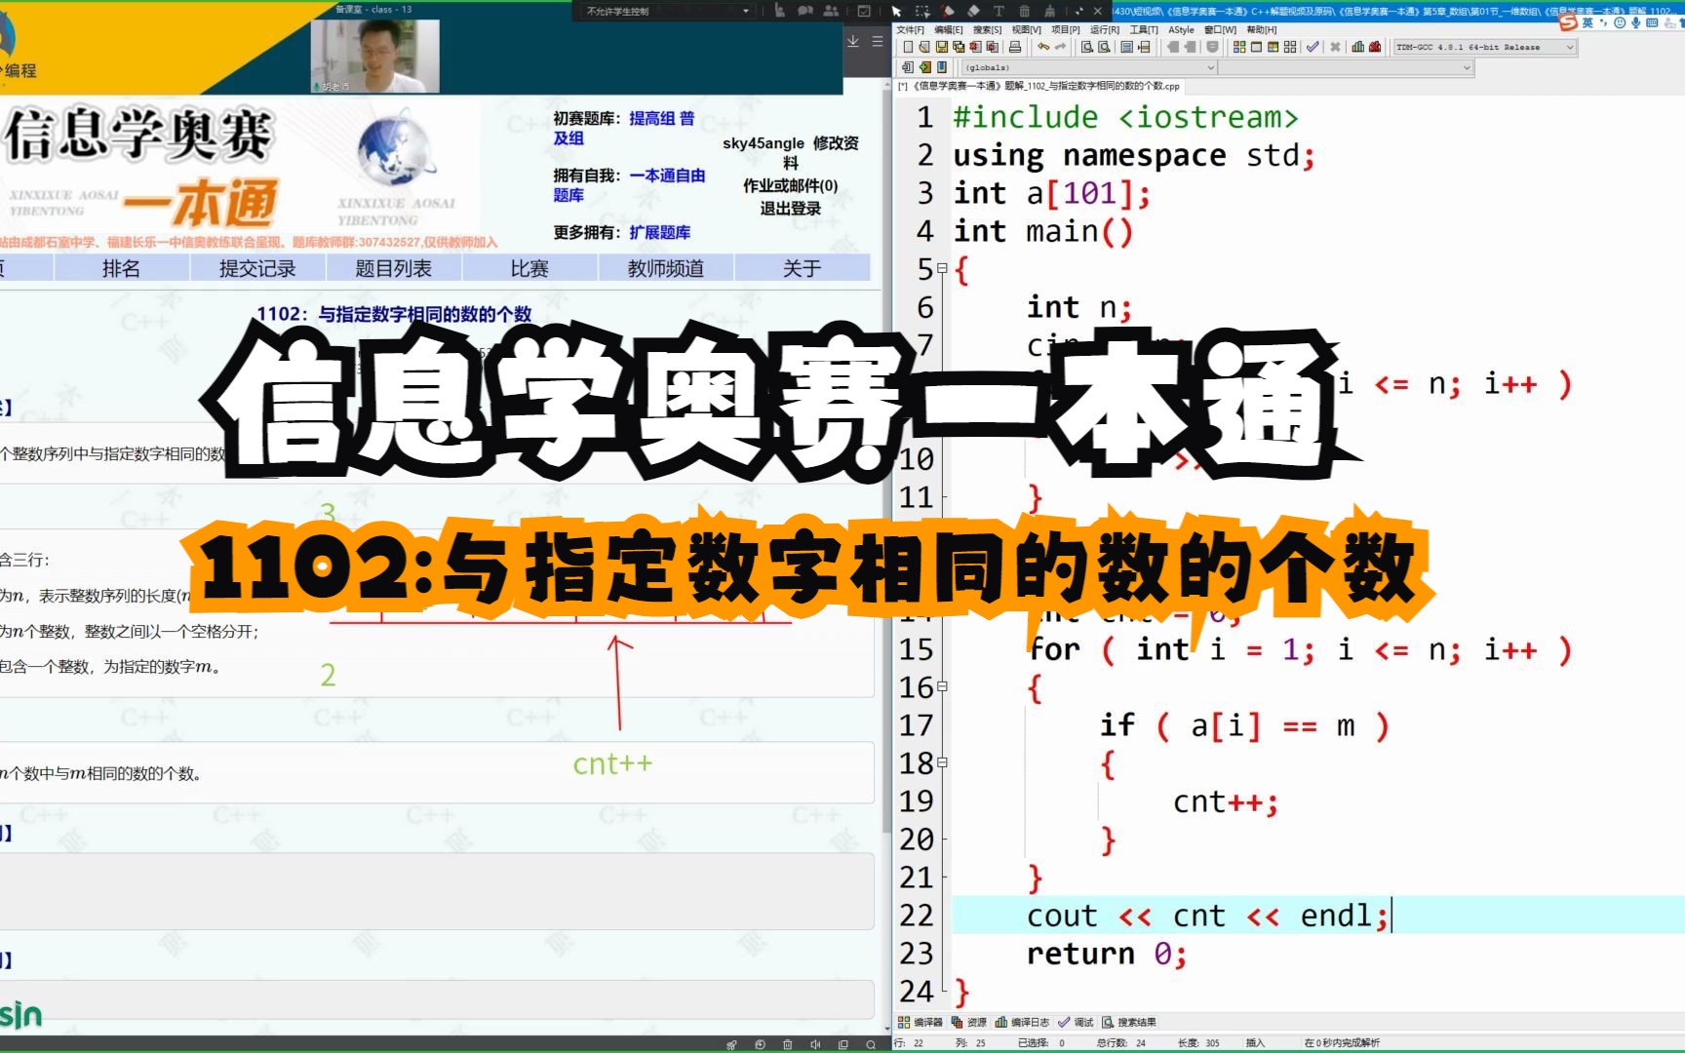Click the hamburger menu icon below classroom bar
The image size is (1685, 1053).
[877, 41]
